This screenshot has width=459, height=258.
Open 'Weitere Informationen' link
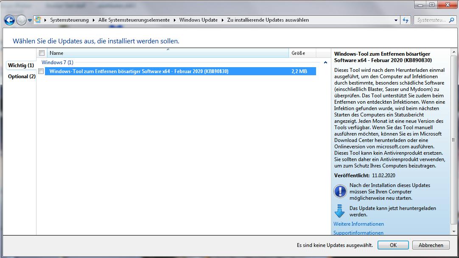358,224
